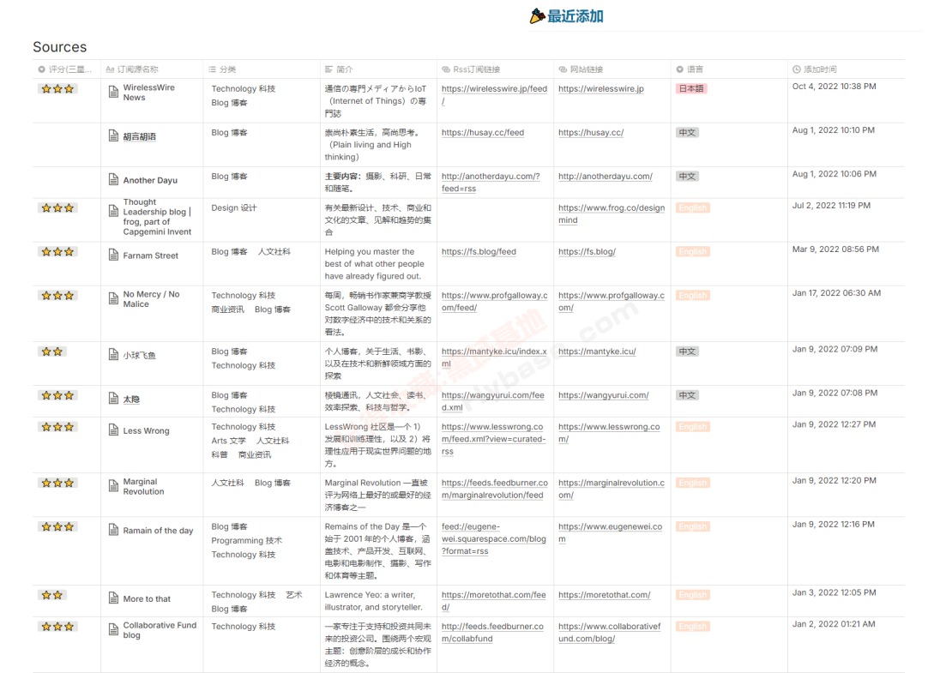Click the 最近添加 view icon at top

[537, 16]
